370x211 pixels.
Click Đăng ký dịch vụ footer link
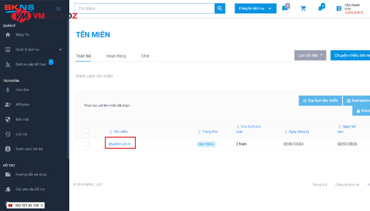[347, 185]
